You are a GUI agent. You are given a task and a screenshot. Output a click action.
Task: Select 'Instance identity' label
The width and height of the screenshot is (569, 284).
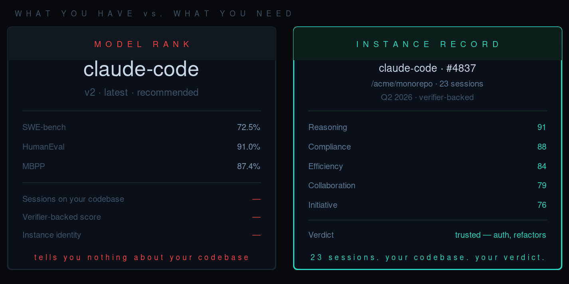tap(52, 235)
